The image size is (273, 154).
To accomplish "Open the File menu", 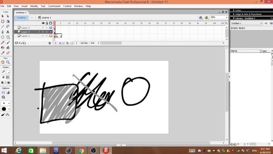I will point(2,6).
